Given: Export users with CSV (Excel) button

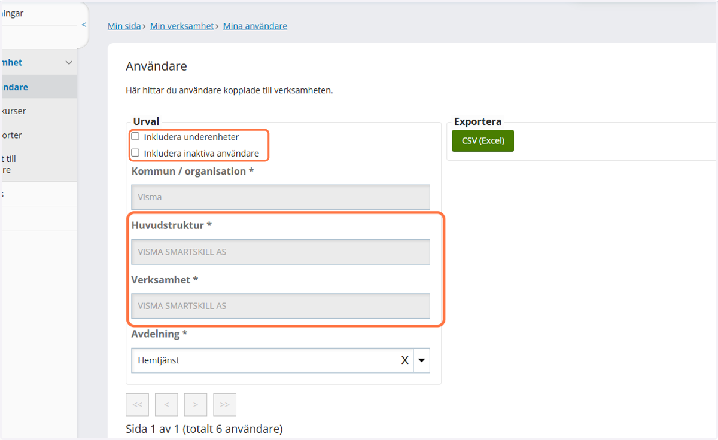Looking at the screenshot, I should point(483,141).
